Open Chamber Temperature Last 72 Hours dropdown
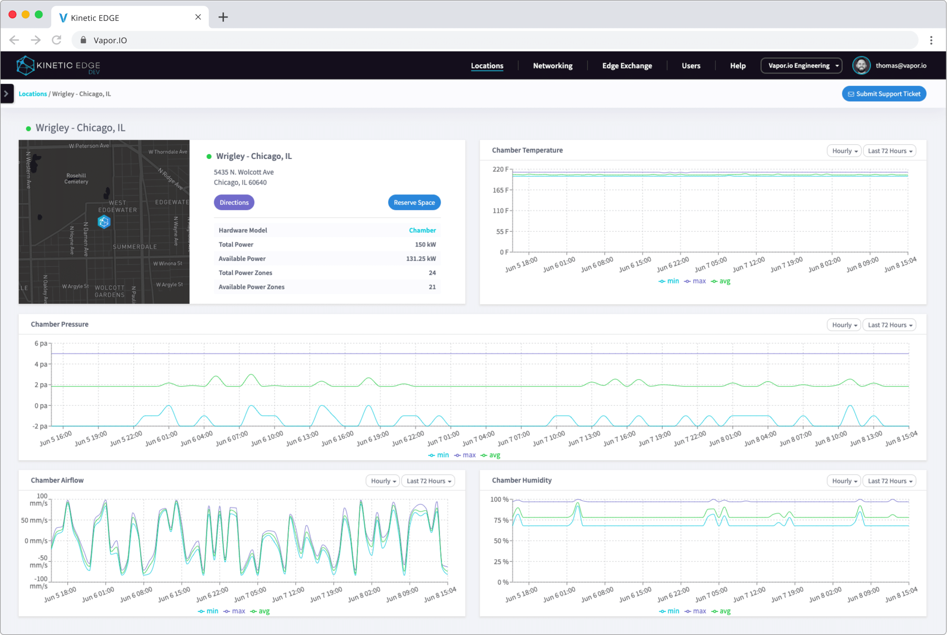This screenshot has height=635, width=947. point(889,151)
